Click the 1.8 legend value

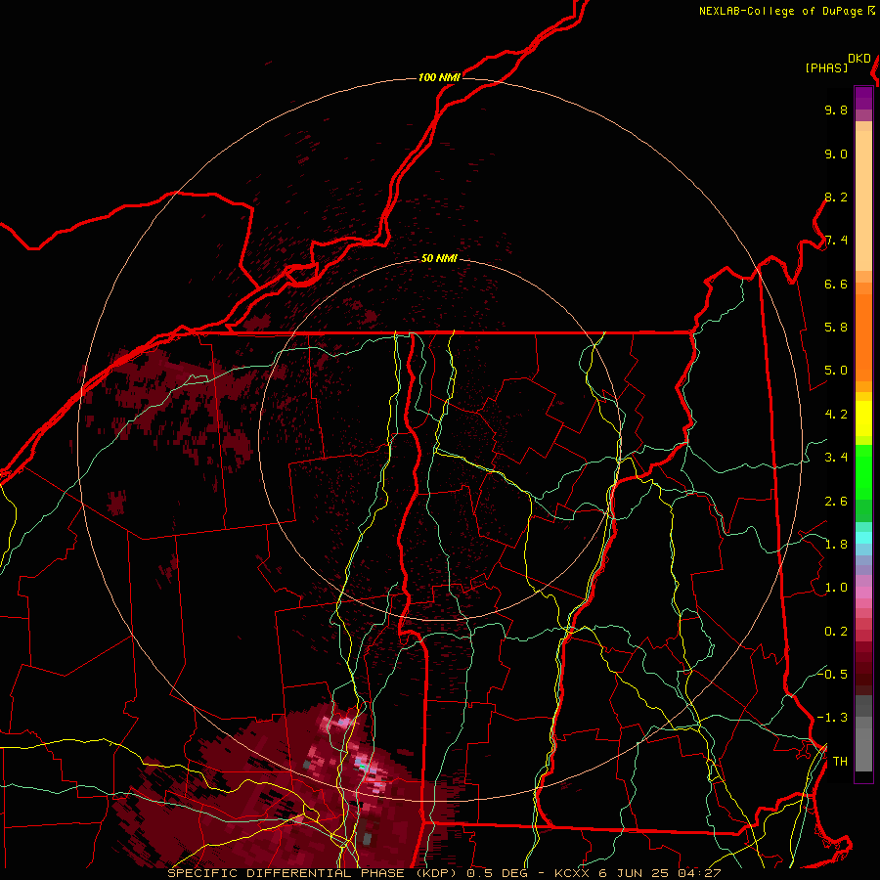836,545
